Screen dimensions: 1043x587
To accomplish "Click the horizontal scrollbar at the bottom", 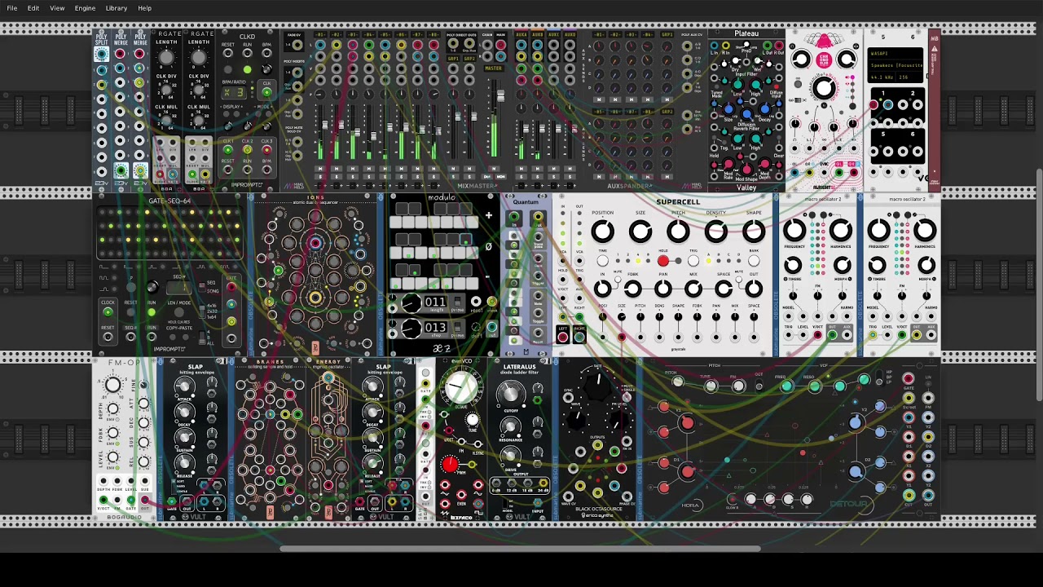I will [521, 549].
